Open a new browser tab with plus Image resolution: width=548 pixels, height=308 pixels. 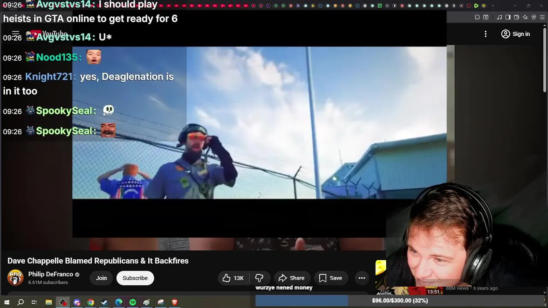point(493,6)
